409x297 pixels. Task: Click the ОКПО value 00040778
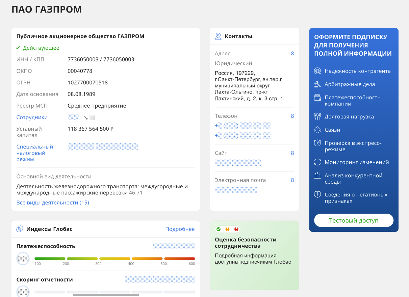tap(80, 71)
